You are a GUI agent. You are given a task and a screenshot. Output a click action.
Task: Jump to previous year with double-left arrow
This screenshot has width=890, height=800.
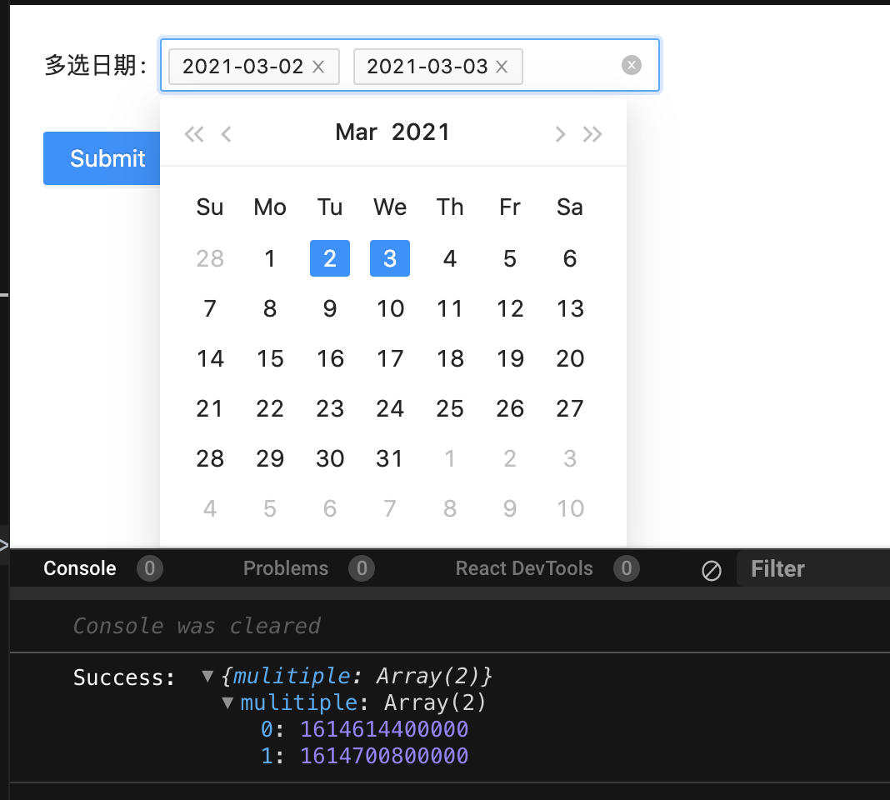[193, 132]
